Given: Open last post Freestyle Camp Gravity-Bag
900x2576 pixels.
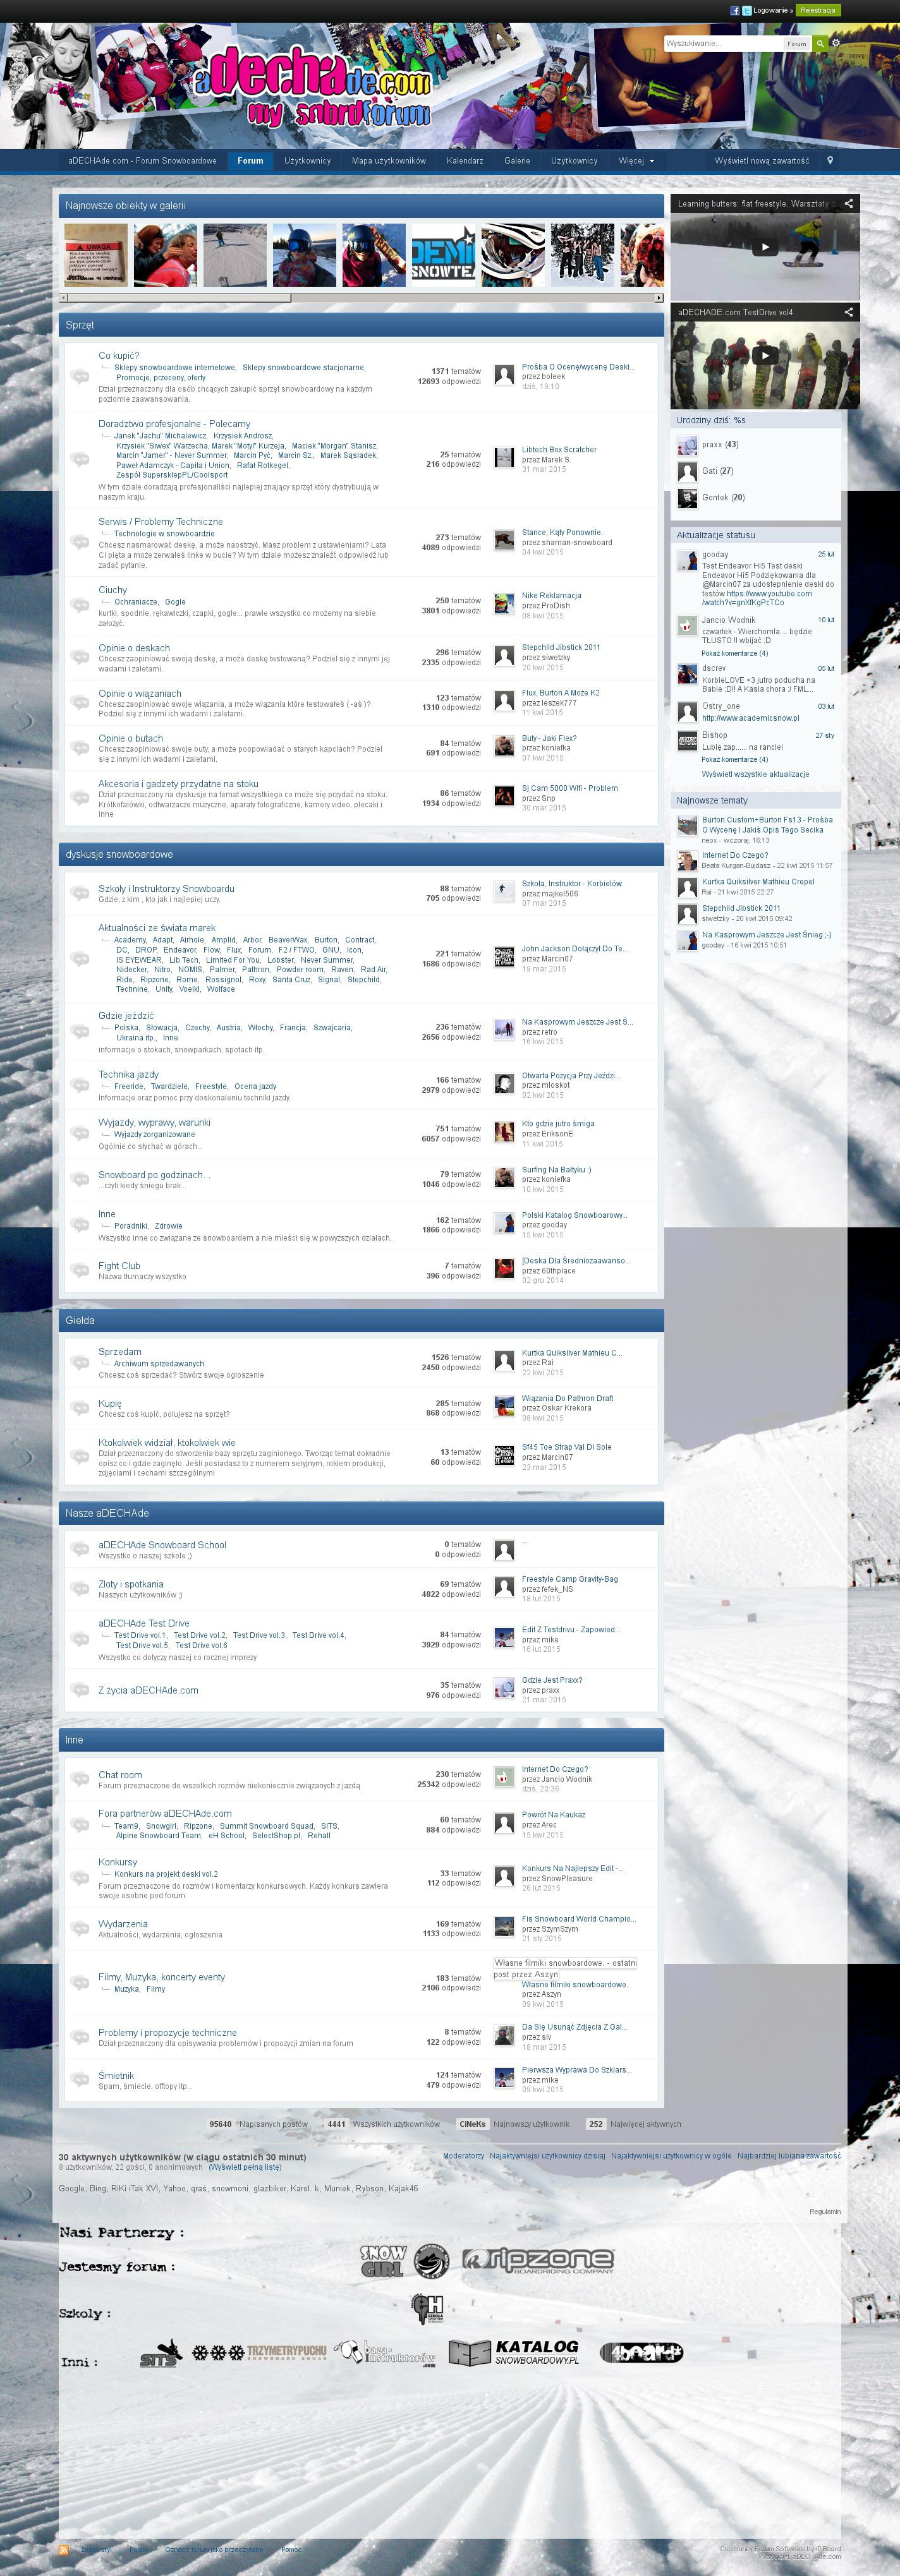Looking at the screenshot, I should coord(570,1580).
